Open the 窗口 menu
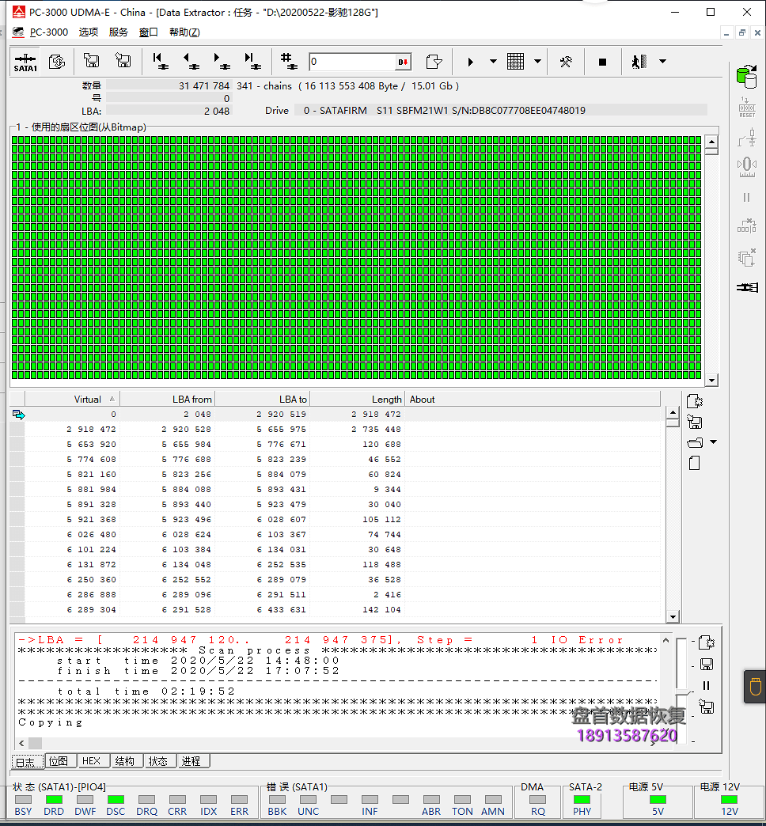The width and height of the screenshot is (766, 826). [x=149, y=32]
